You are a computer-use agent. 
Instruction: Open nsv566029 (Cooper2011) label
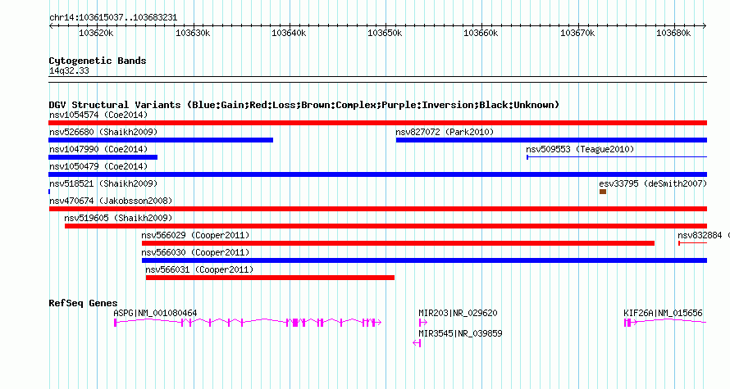click(195, 235)
